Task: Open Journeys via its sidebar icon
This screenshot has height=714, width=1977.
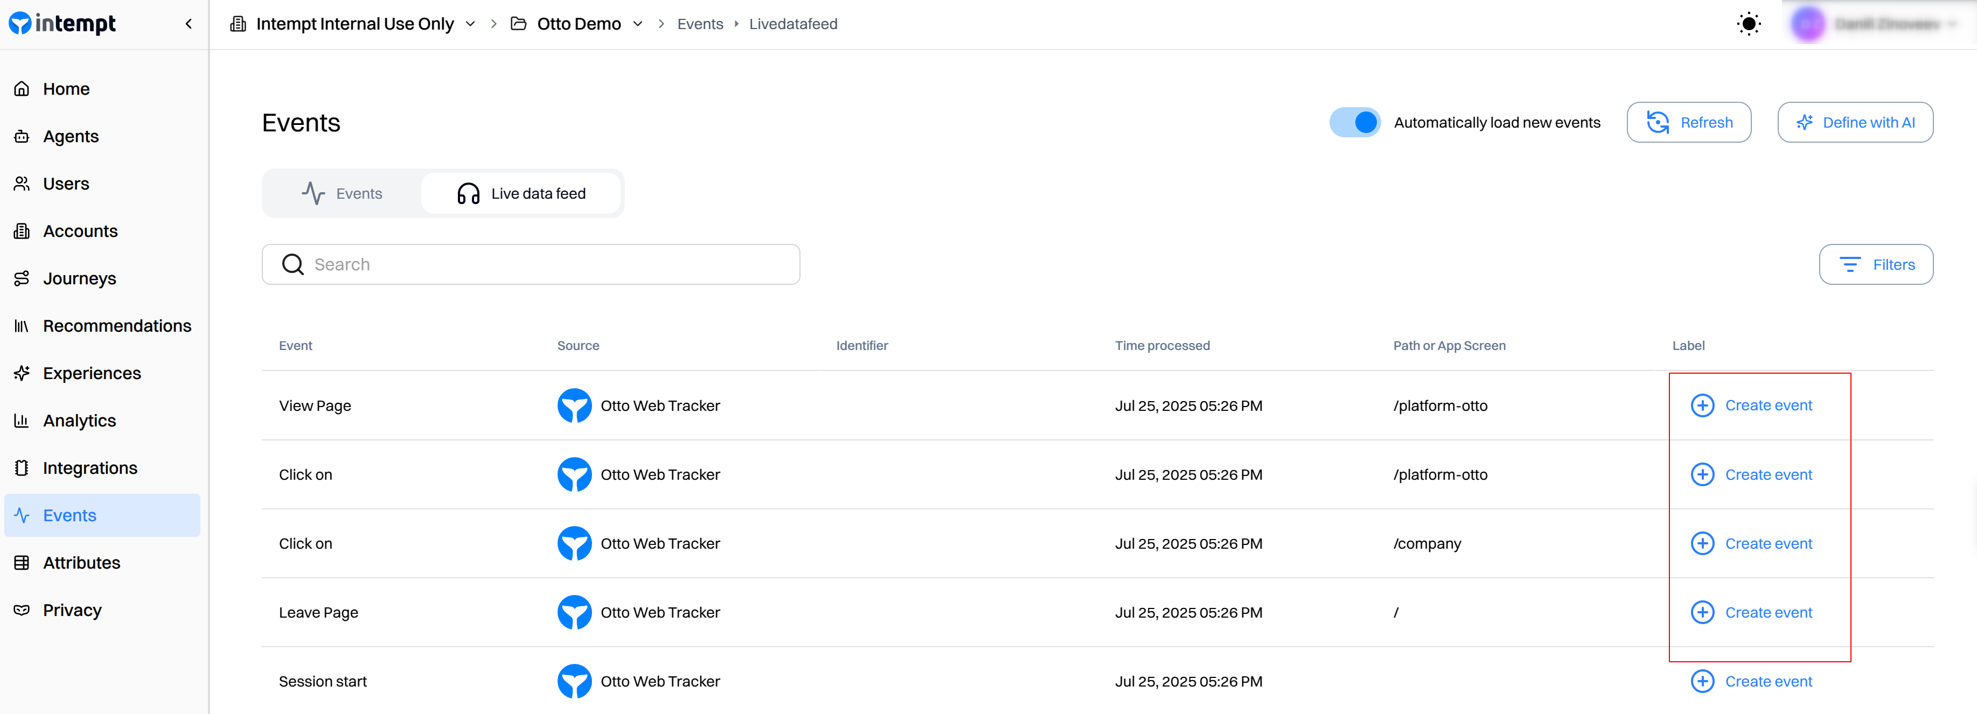Action: pos(22,278)
